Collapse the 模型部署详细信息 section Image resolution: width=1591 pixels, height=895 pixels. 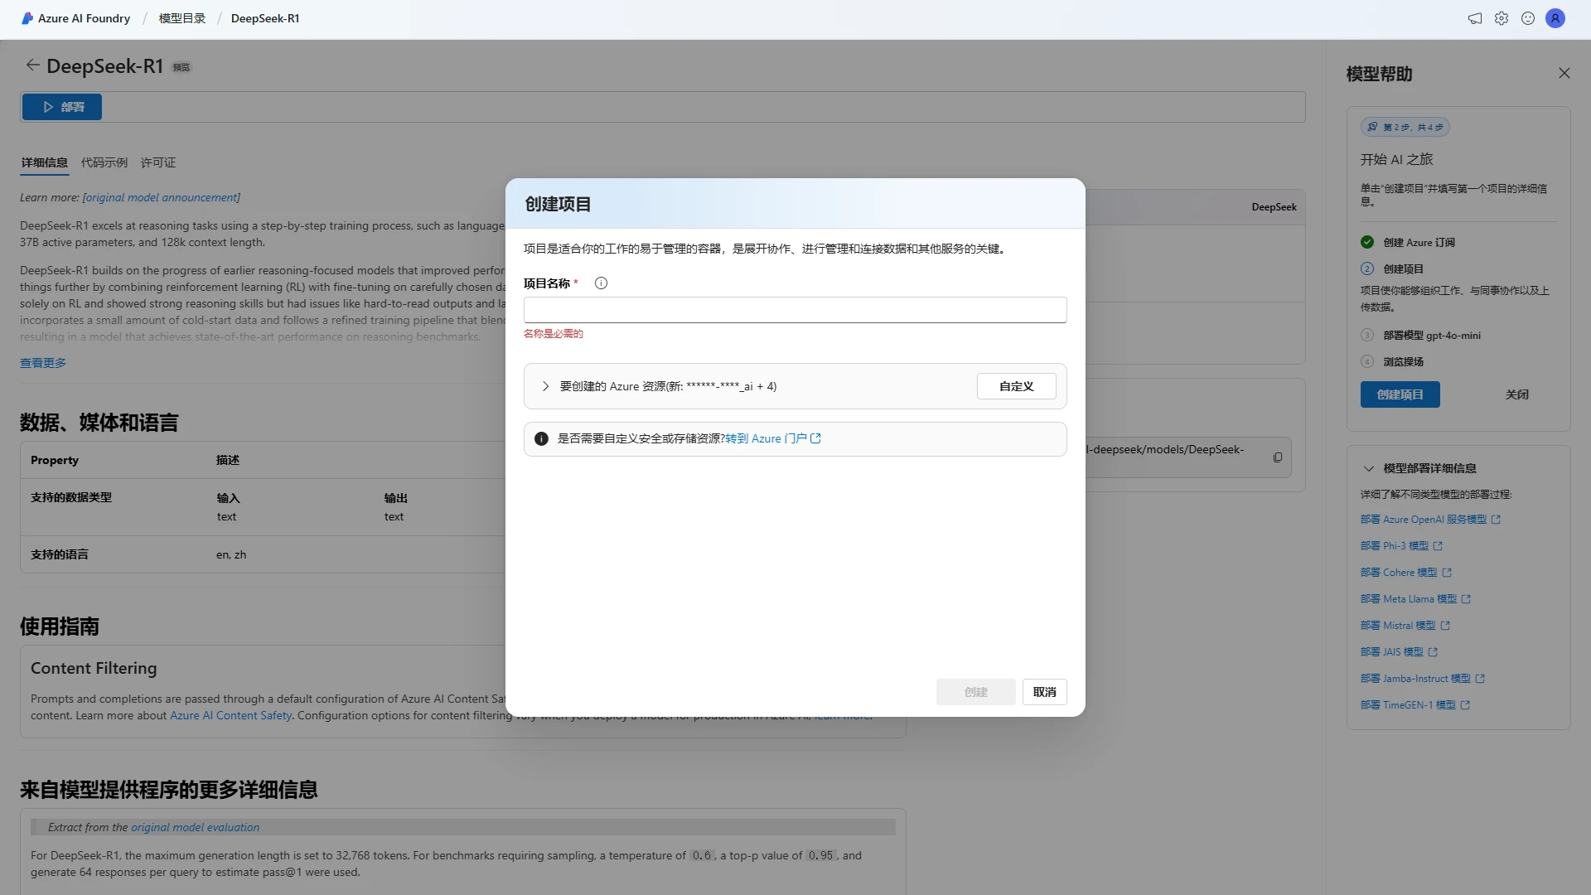tap(1367, 468)
